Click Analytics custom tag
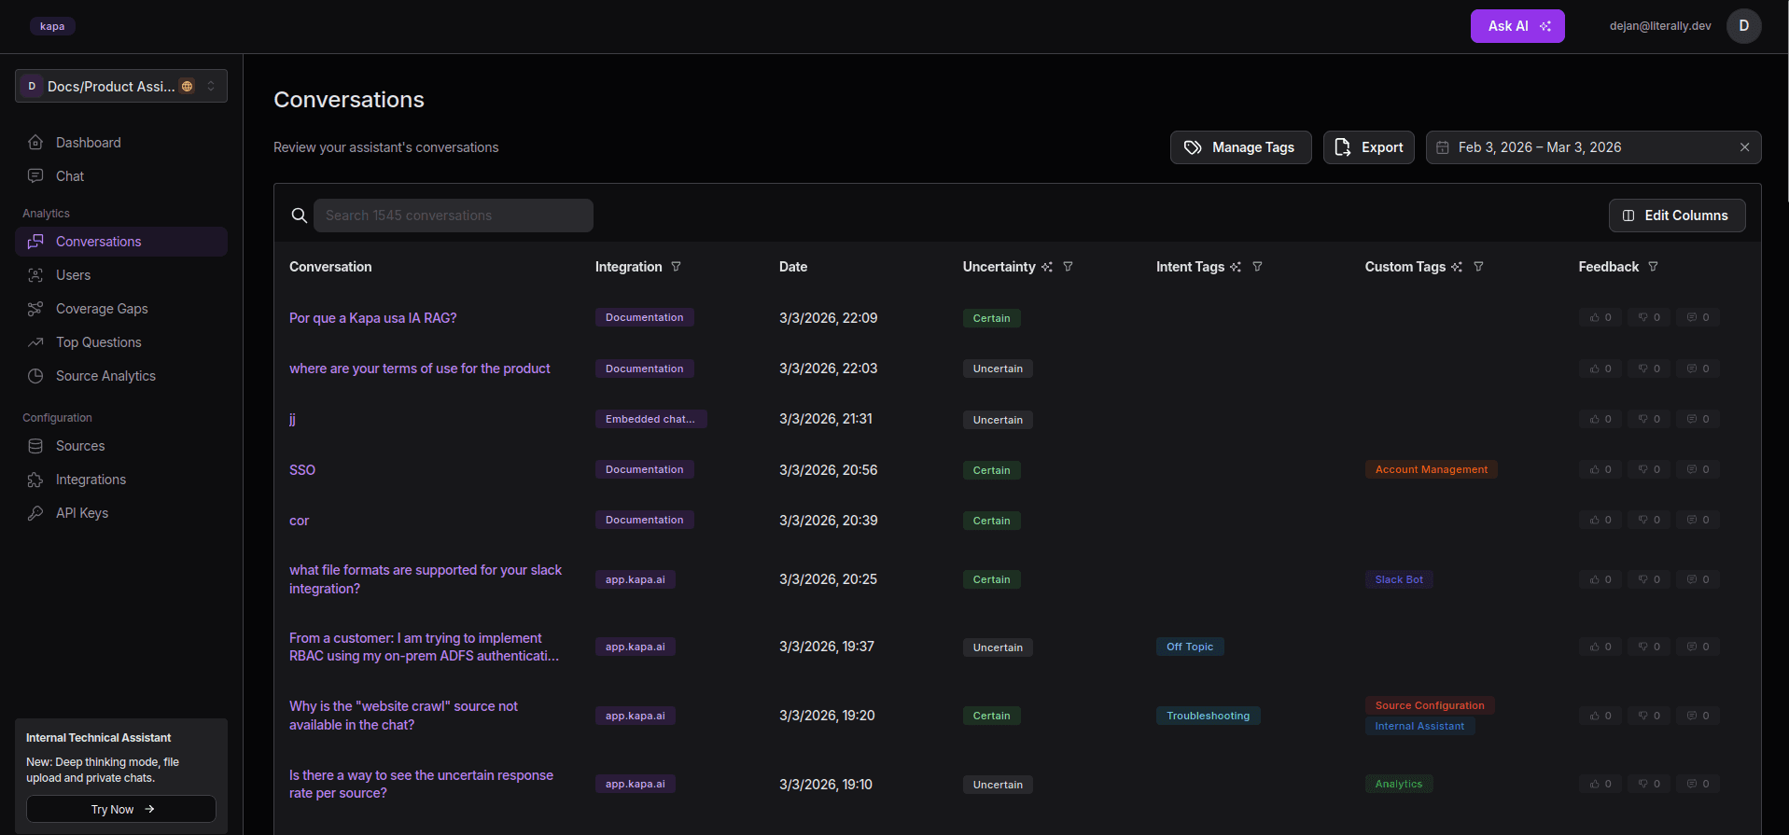Image resolution: width=1789 pixels, height=835 pixels. coord(1399,784)
